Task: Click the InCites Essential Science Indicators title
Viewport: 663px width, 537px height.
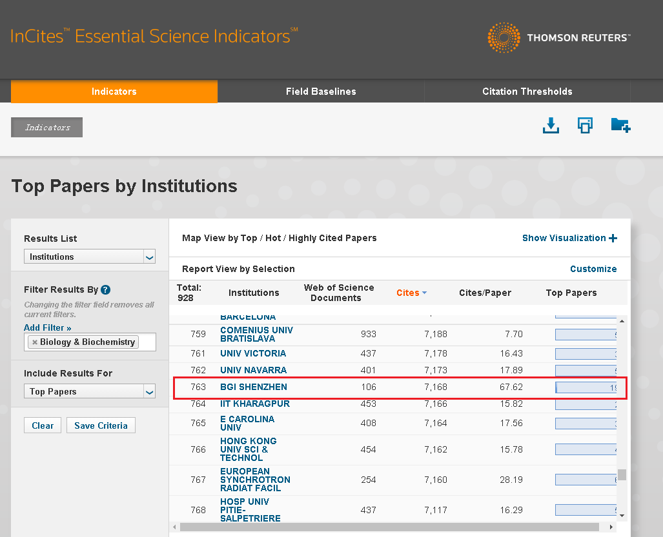Action: click(154, 36)
